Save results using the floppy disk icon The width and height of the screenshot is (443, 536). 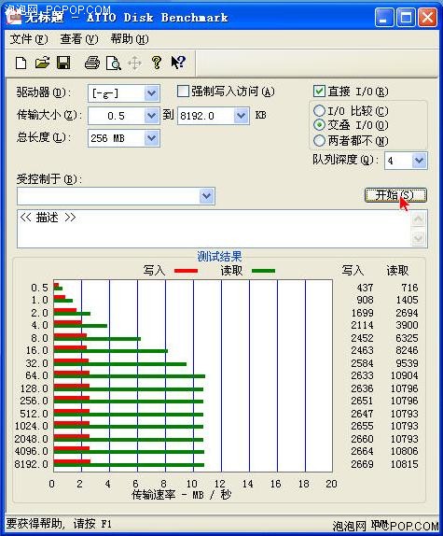click(63, 63)
